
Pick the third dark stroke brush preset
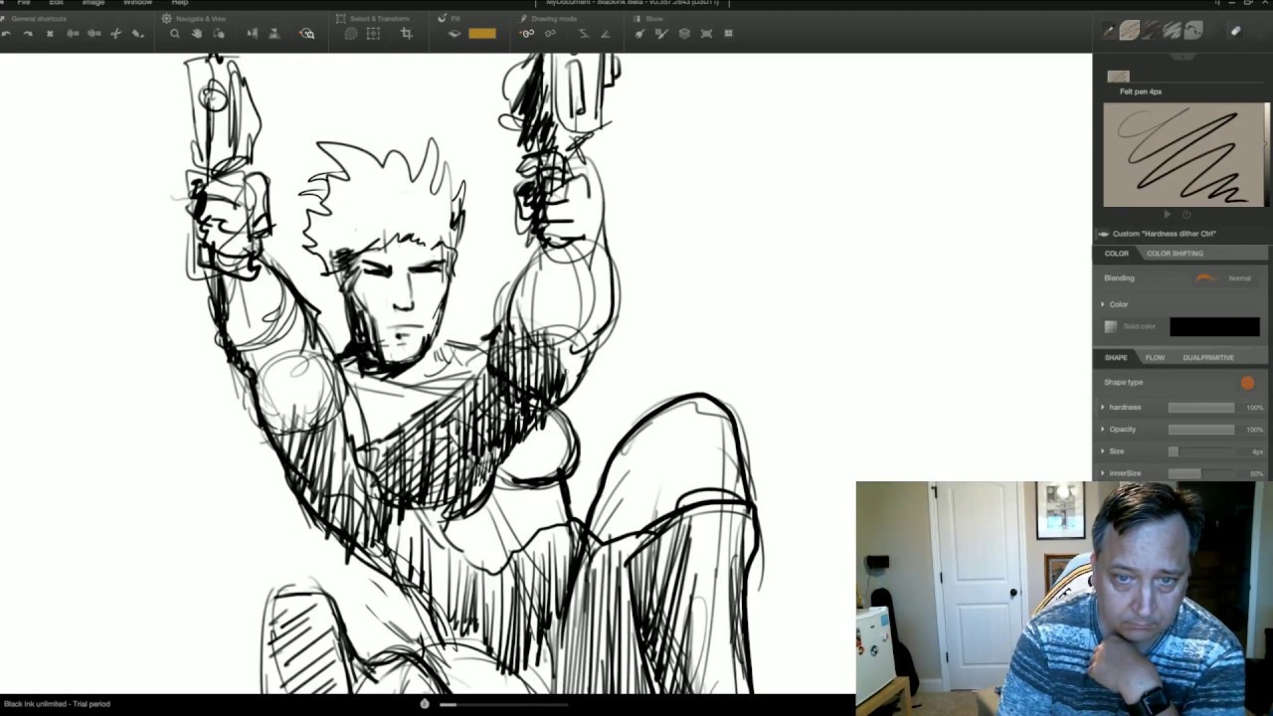click(x=1151, y=31)
